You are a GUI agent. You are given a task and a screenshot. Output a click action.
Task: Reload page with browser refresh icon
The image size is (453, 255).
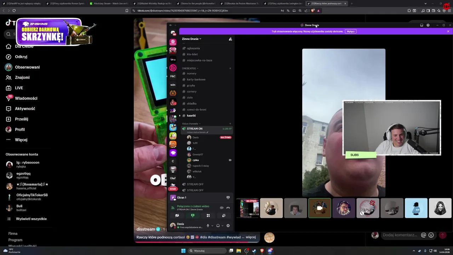[14, 11]
